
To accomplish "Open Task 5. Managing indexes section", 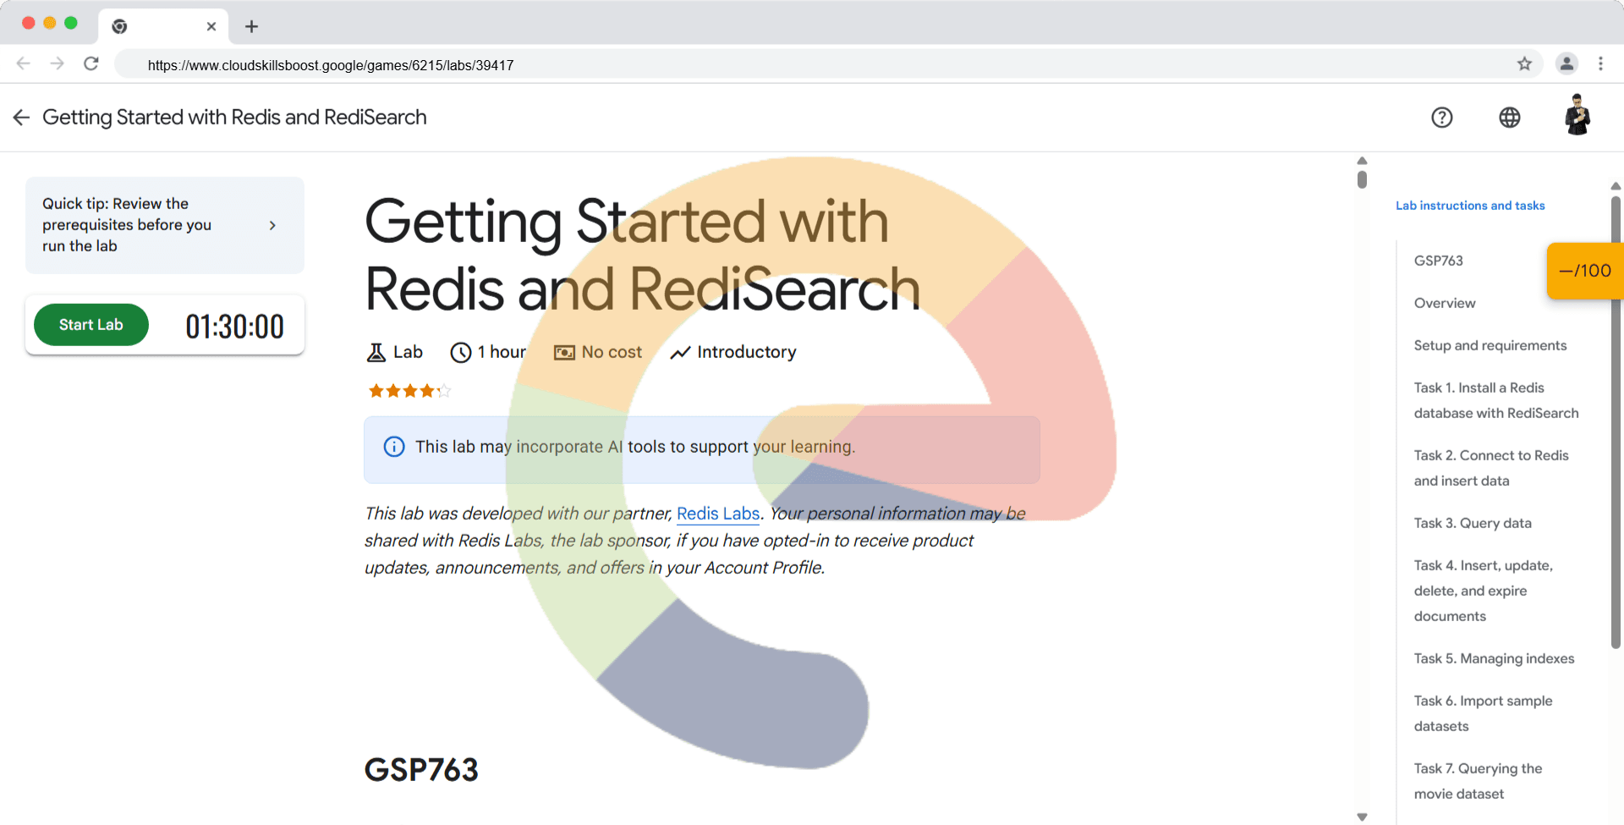I will point(1493,658).
